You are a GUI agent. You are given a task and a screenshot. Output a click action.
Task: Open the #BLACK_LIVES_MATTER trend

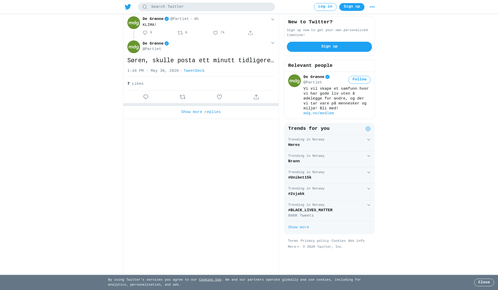(310, 210)
